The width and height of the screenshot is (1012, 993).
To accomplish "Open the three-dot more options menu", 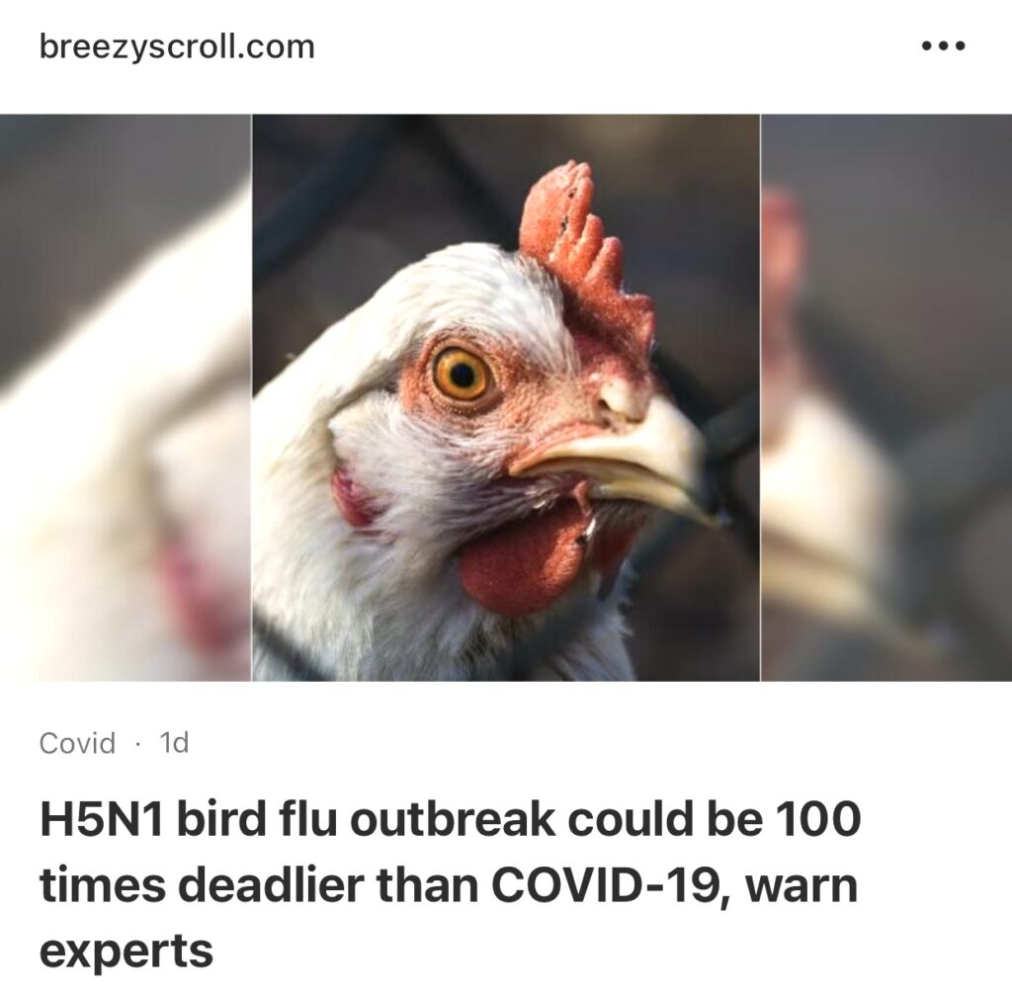I will (x=943, y=45).
